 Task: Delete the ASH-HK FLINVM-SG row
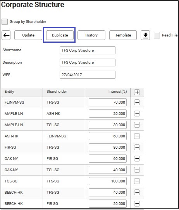point(137,136)
